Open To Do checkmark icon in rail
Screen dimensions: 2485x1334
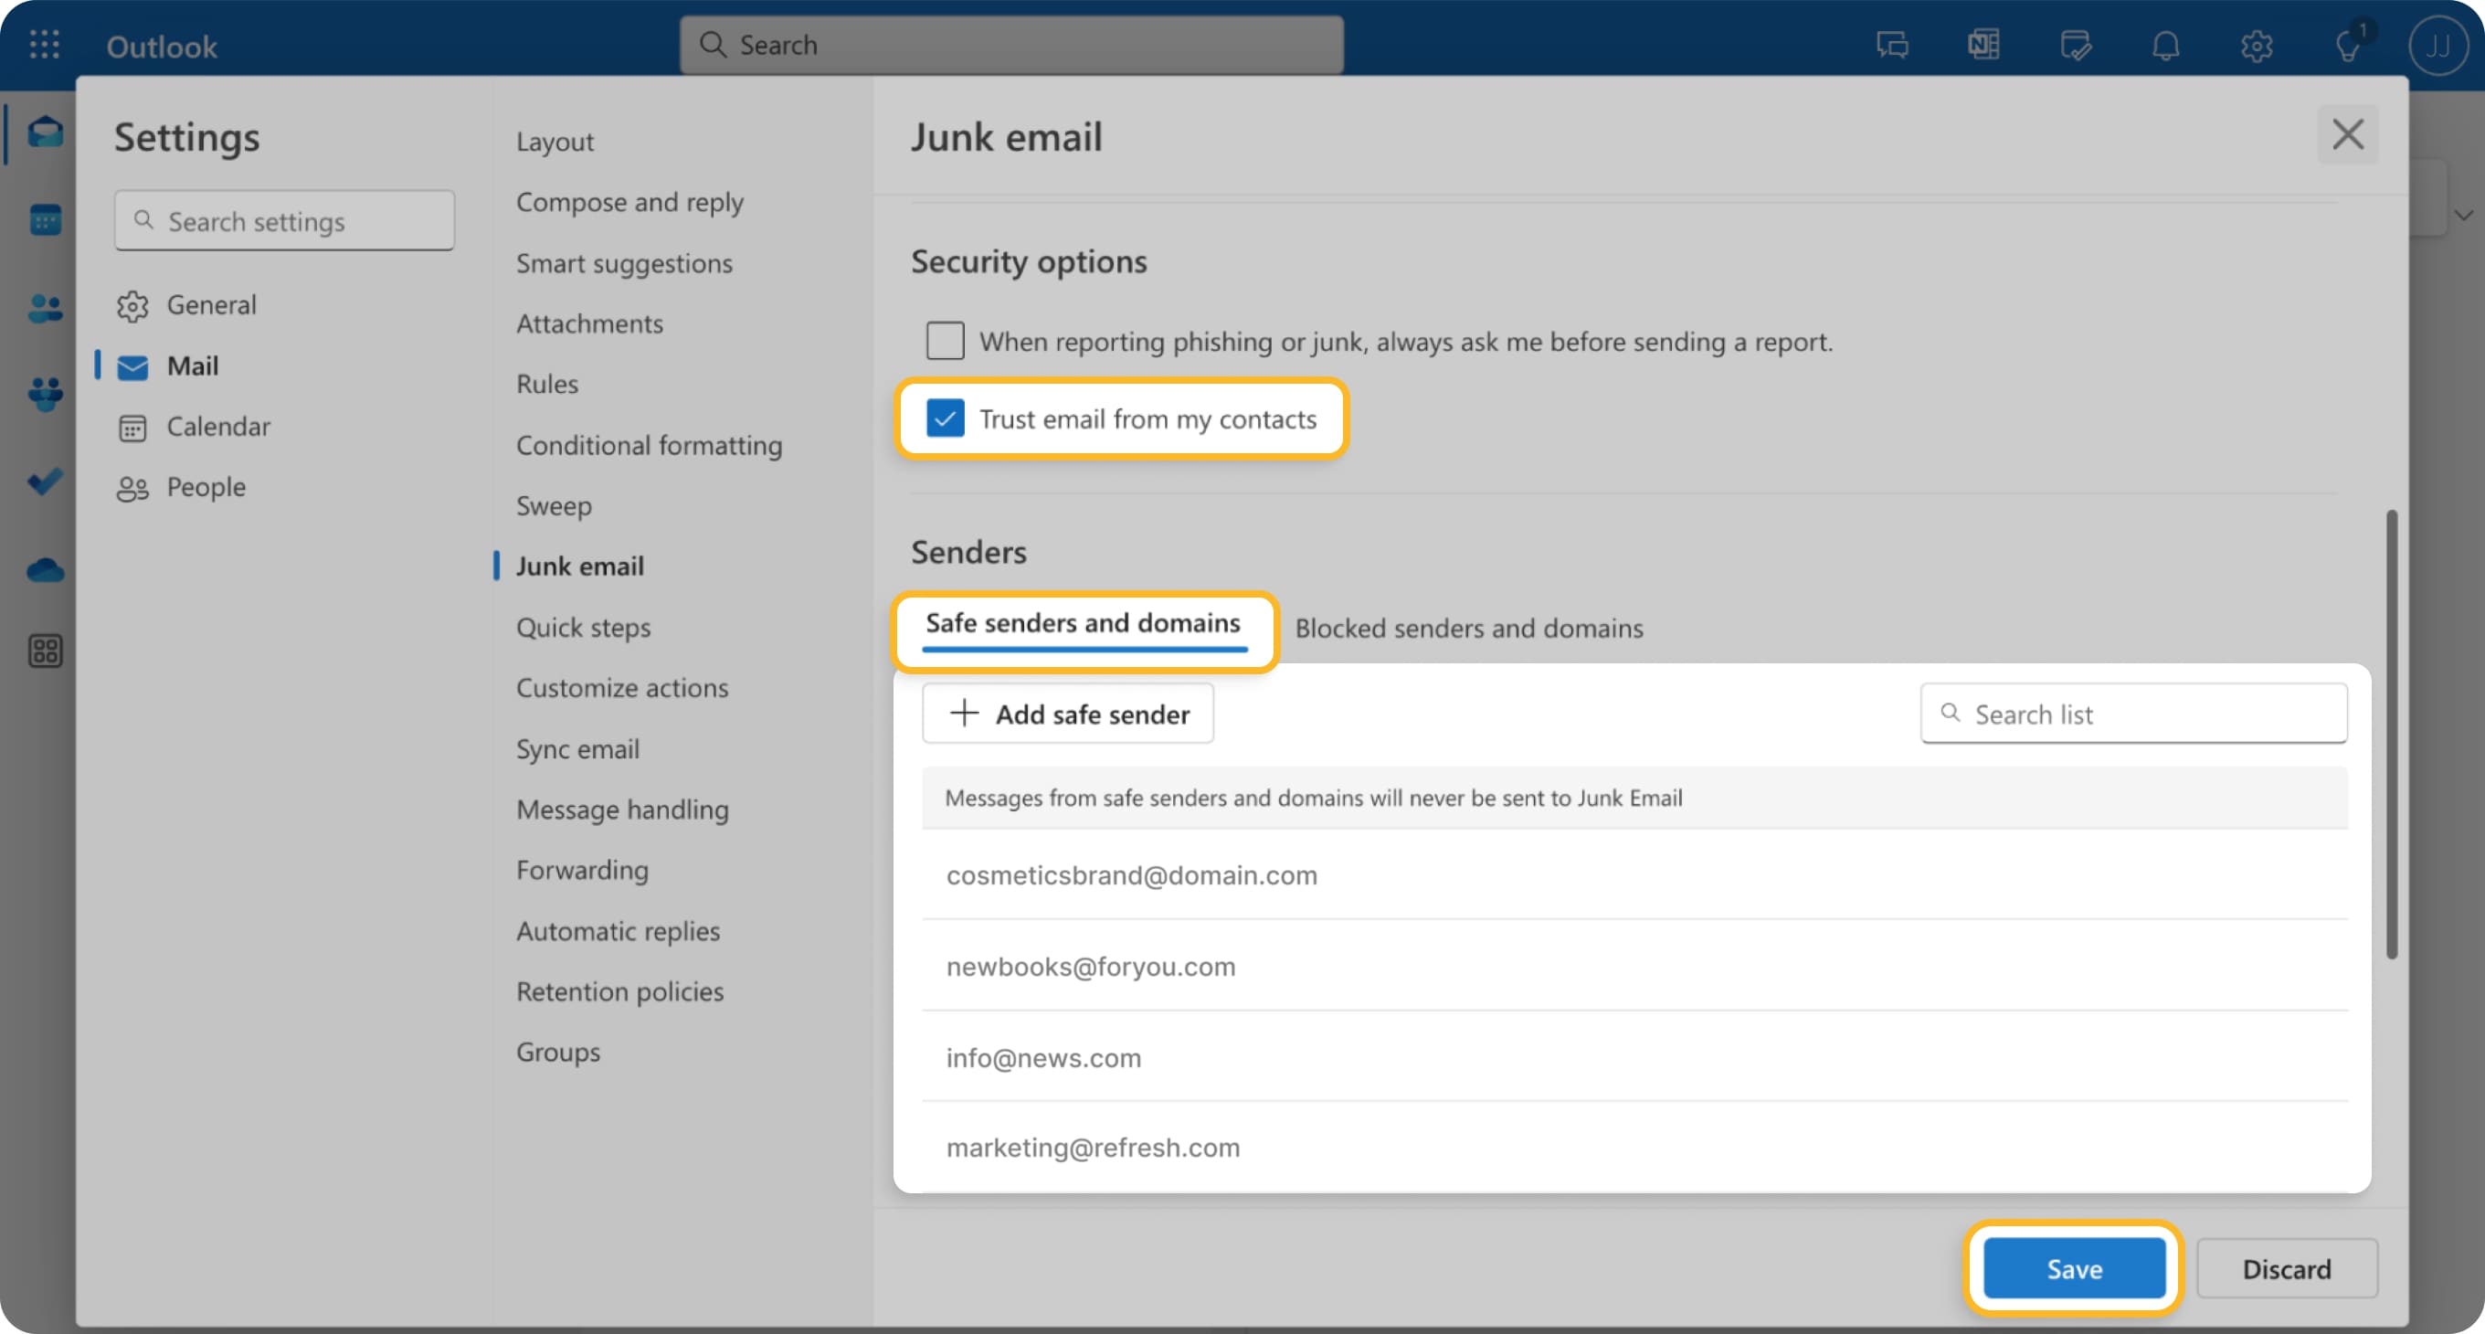45,481
